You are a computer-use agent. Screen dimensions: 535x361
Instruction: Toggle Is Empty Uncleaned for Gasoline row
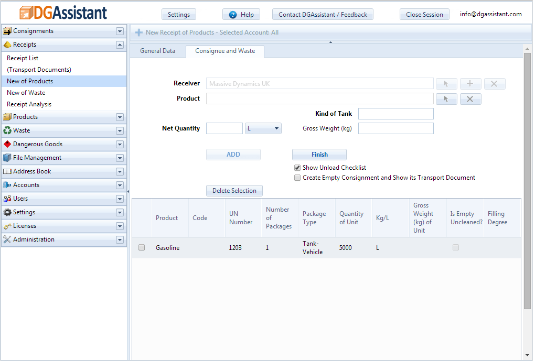456,247
